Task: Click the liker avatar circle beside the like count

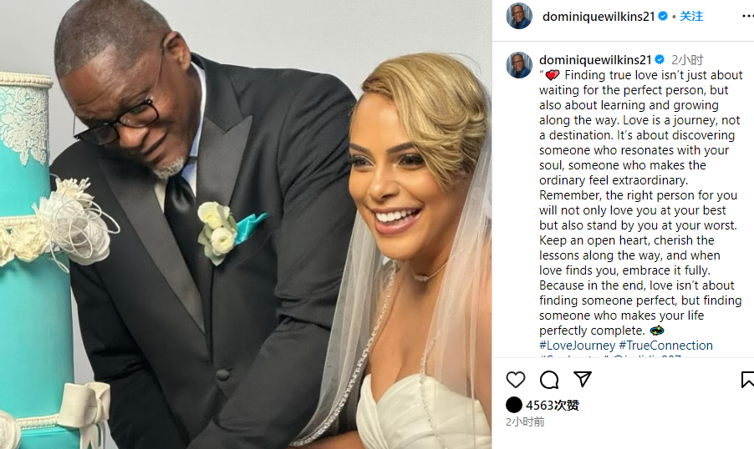Action: click(514, 405)
